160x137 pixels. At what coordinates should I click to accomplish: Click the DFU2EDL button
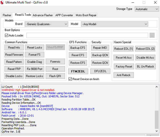pos(100,71)
